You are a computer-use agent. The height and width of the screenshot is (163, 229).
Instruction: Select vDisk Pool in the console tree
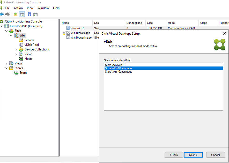point(32,45)
